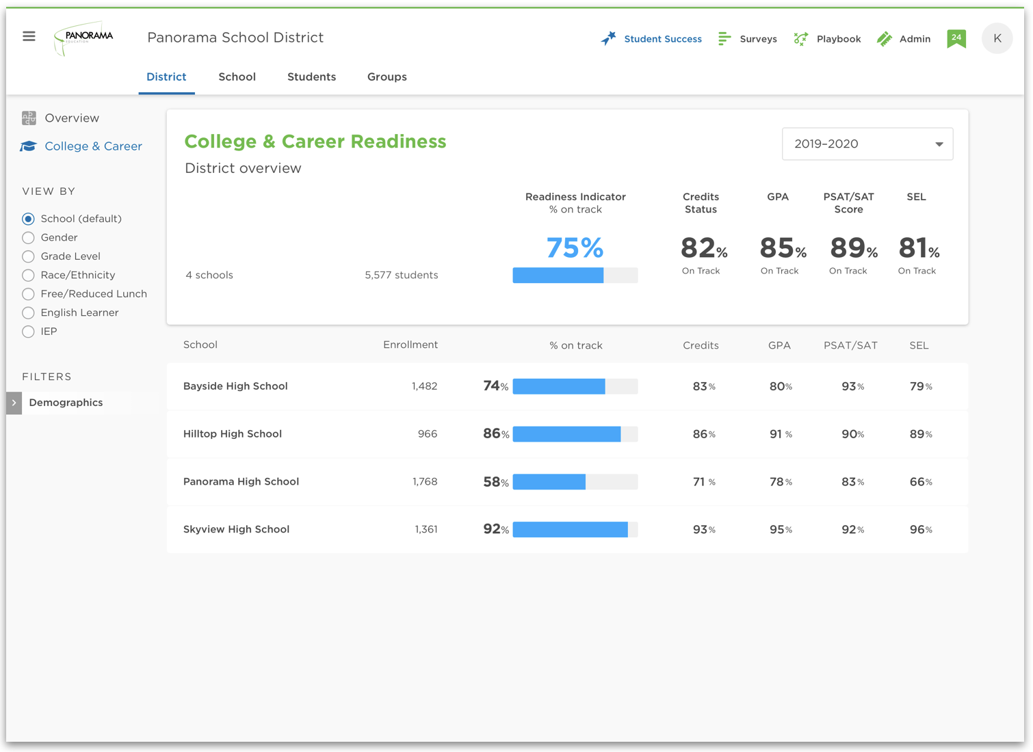This screenshot has width=1033, height=752.
Task: Click Bayside enrollment 1,482
Action: (424, 386)
